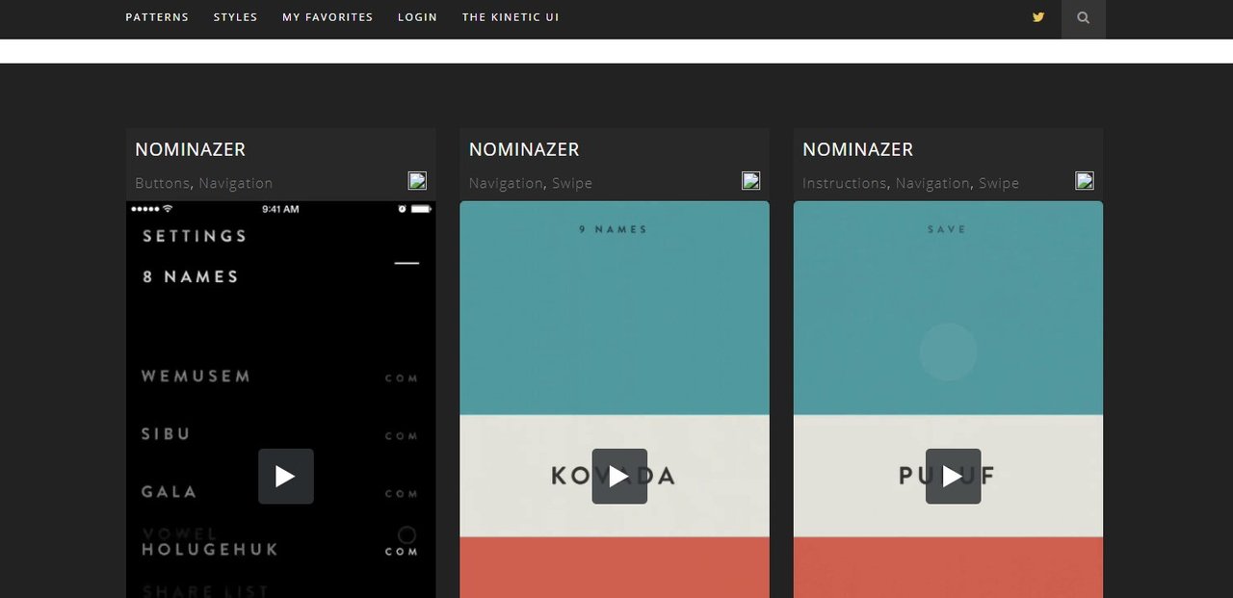Switch to the STYLES section
Viewport: 1233px width, 598px height.
[x=235, y=16]
